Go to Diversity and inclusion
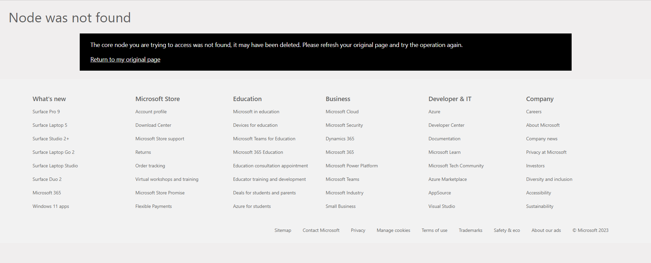The width and height of the screenshot is (651, 263). click(x=549, y=179)
